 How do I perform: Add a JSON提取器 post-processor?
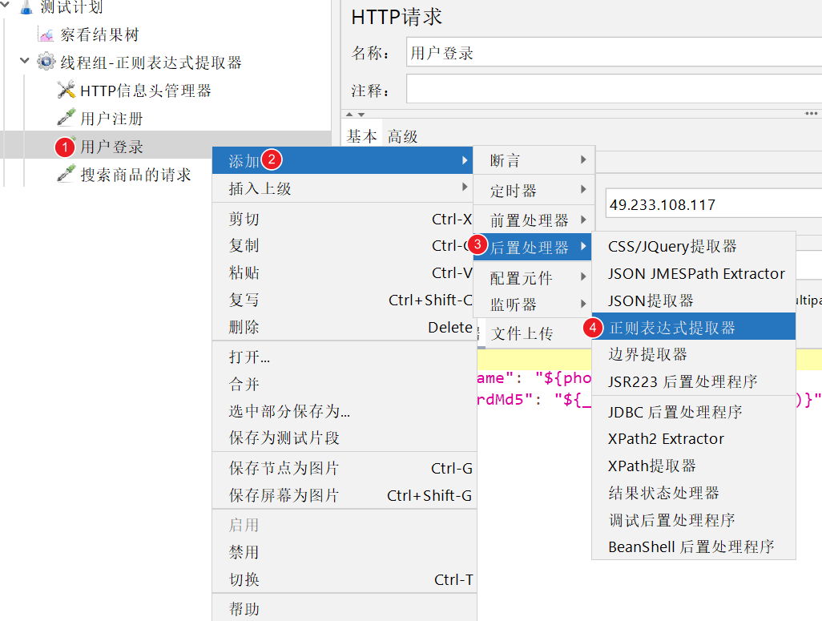pyautogui.click(x=694, y=300)
